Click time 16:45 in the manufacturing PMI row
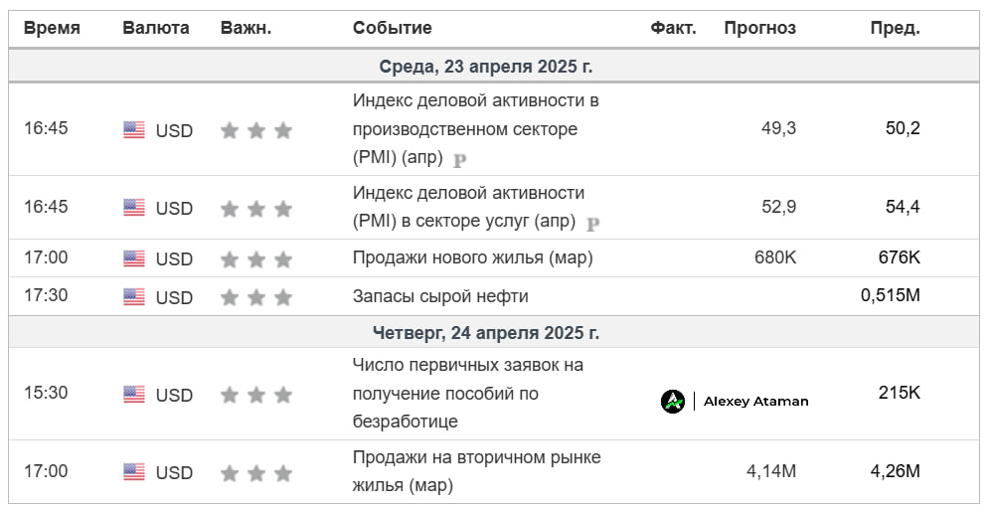991x511 pixels. pyautogui.click(x=46, y=128)
